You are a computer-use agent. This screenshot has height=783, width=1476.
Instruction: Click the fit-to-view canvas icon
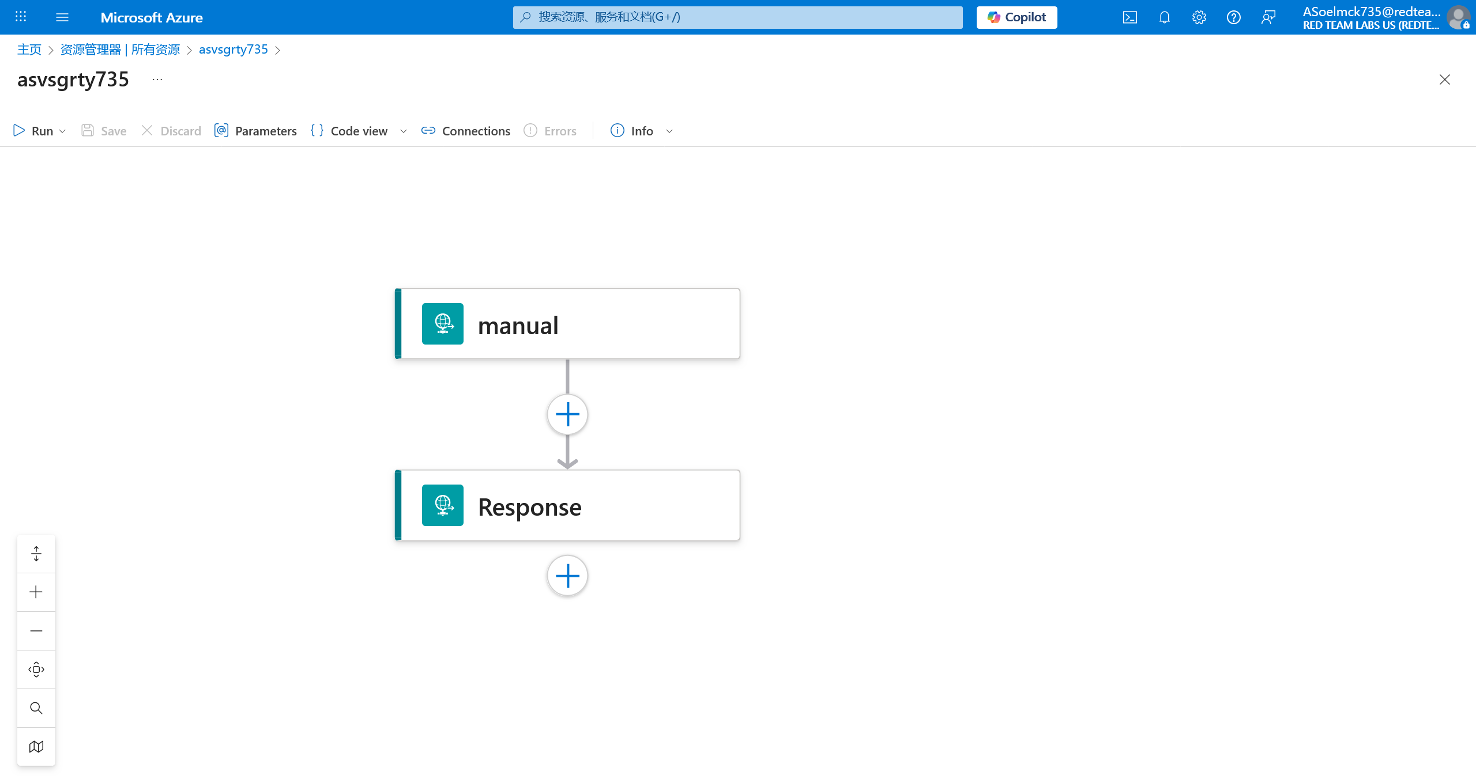[36, 669]
